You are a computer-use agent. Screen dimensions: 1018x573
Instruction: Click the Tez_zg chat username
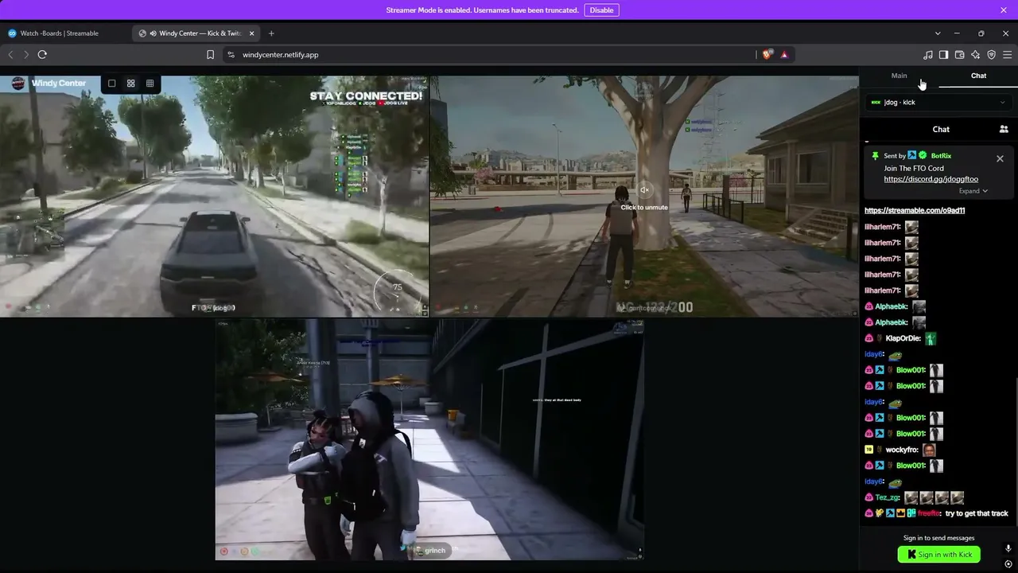[x=888, y=497]
